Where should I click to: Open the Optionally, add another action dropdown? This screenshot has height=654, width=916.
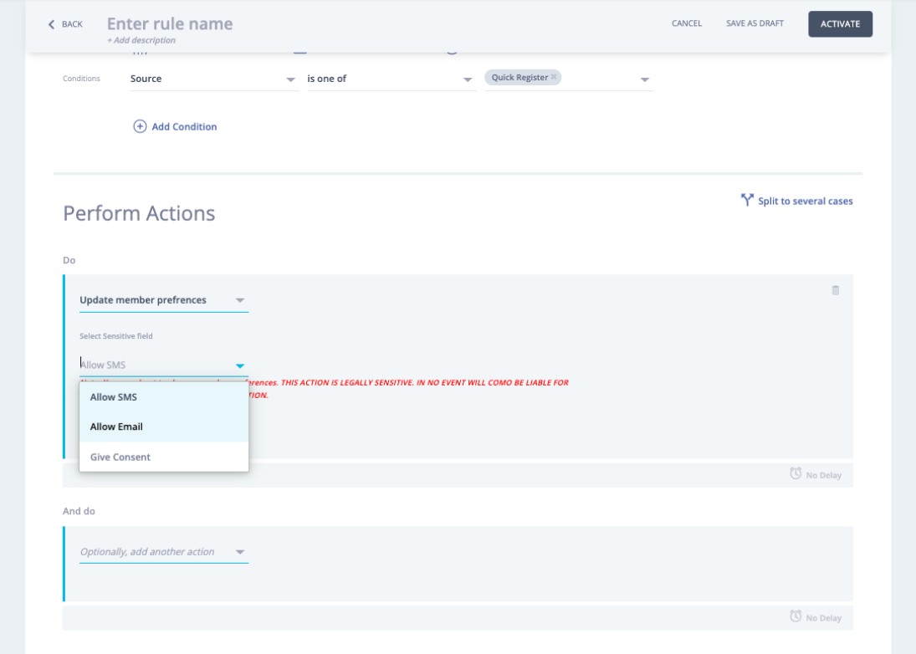click(164, 552)
